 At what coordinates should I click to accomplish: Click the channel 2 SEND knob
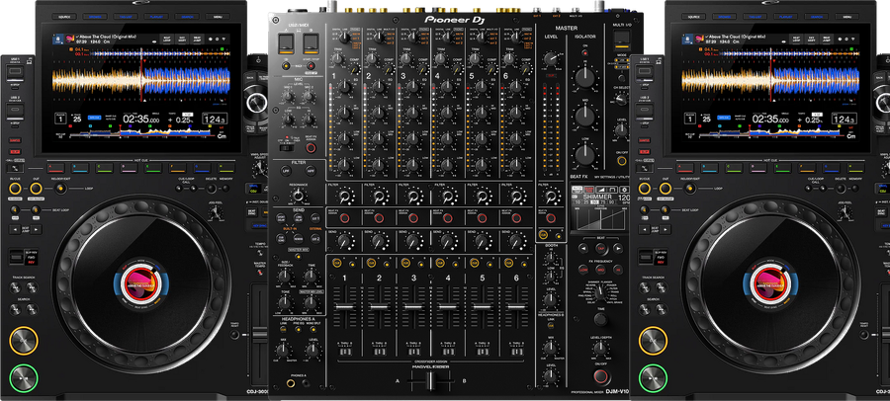(x=379, y=242)
